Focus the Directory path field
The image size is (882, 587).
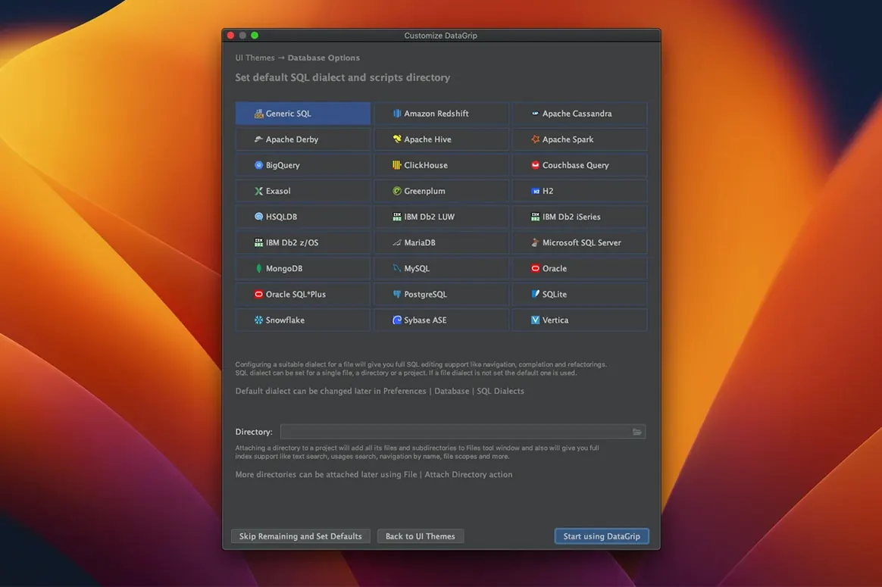click(462, 432)
